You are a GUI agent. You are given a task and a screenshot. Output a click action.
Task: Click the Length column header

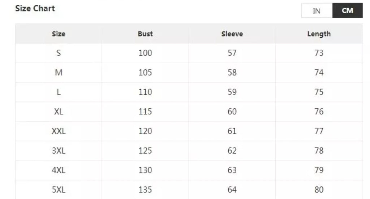tap(319, 34)
